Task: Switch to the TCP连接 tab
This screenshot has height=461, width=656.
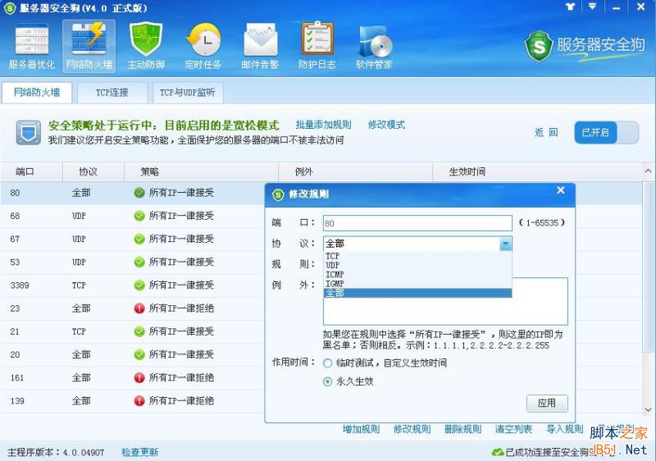Action: tap(112, 93)
